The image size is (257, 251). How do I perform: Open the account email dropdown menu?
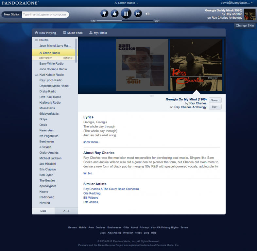coord(236,3)
